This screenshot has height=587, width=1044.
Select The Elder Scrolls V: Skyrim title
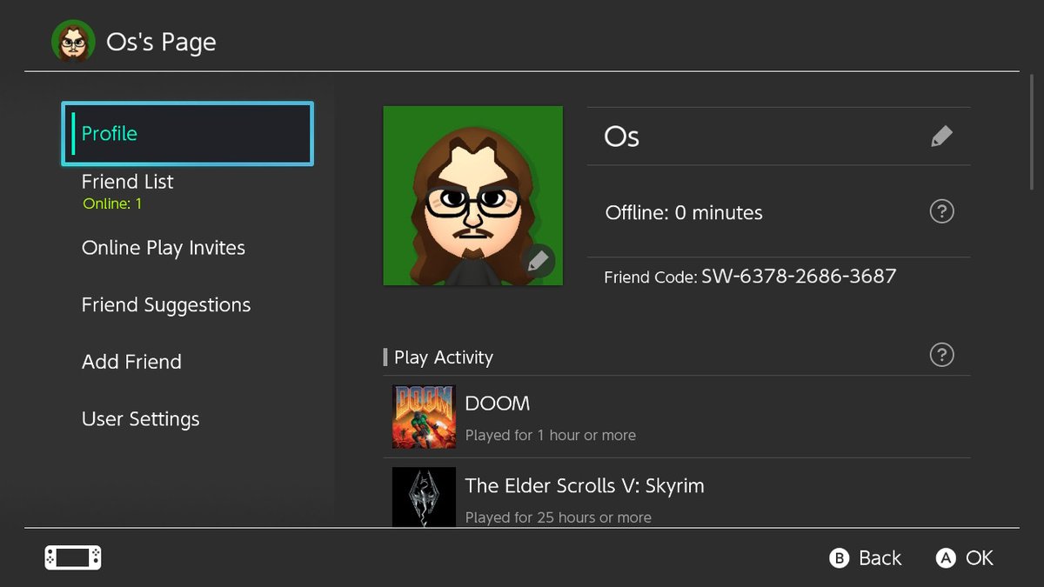tap(585, 486)
